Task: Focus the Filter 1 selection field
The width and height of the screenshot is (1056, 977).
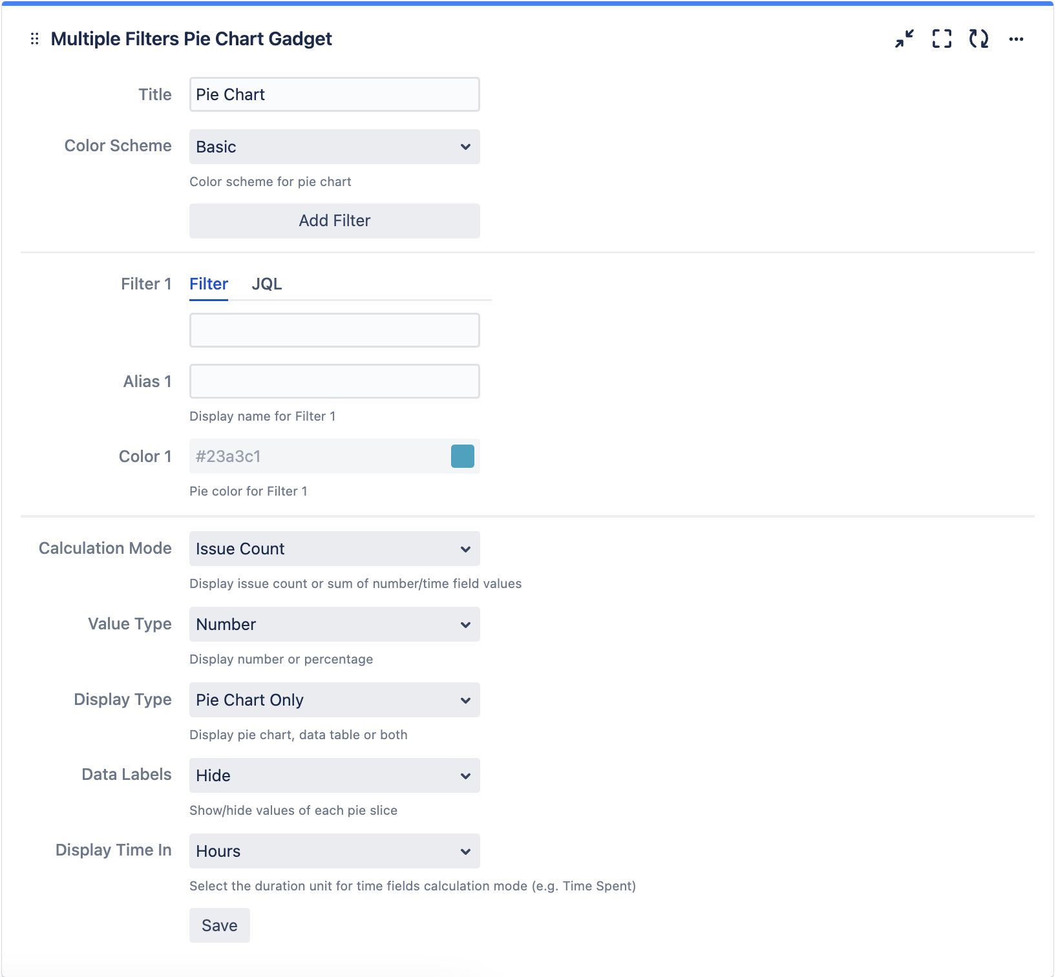Action: tap(333, 330)
